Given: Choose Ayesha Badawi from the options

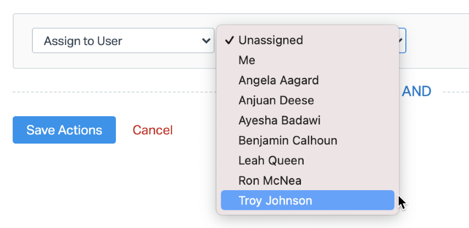Looking at the screenshot, I should pos(280,121).
